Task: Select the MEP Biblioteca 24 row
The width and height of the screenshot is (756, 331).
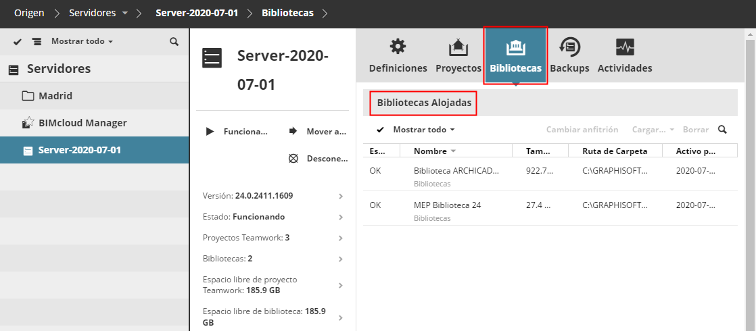Action: pos(550,208)
